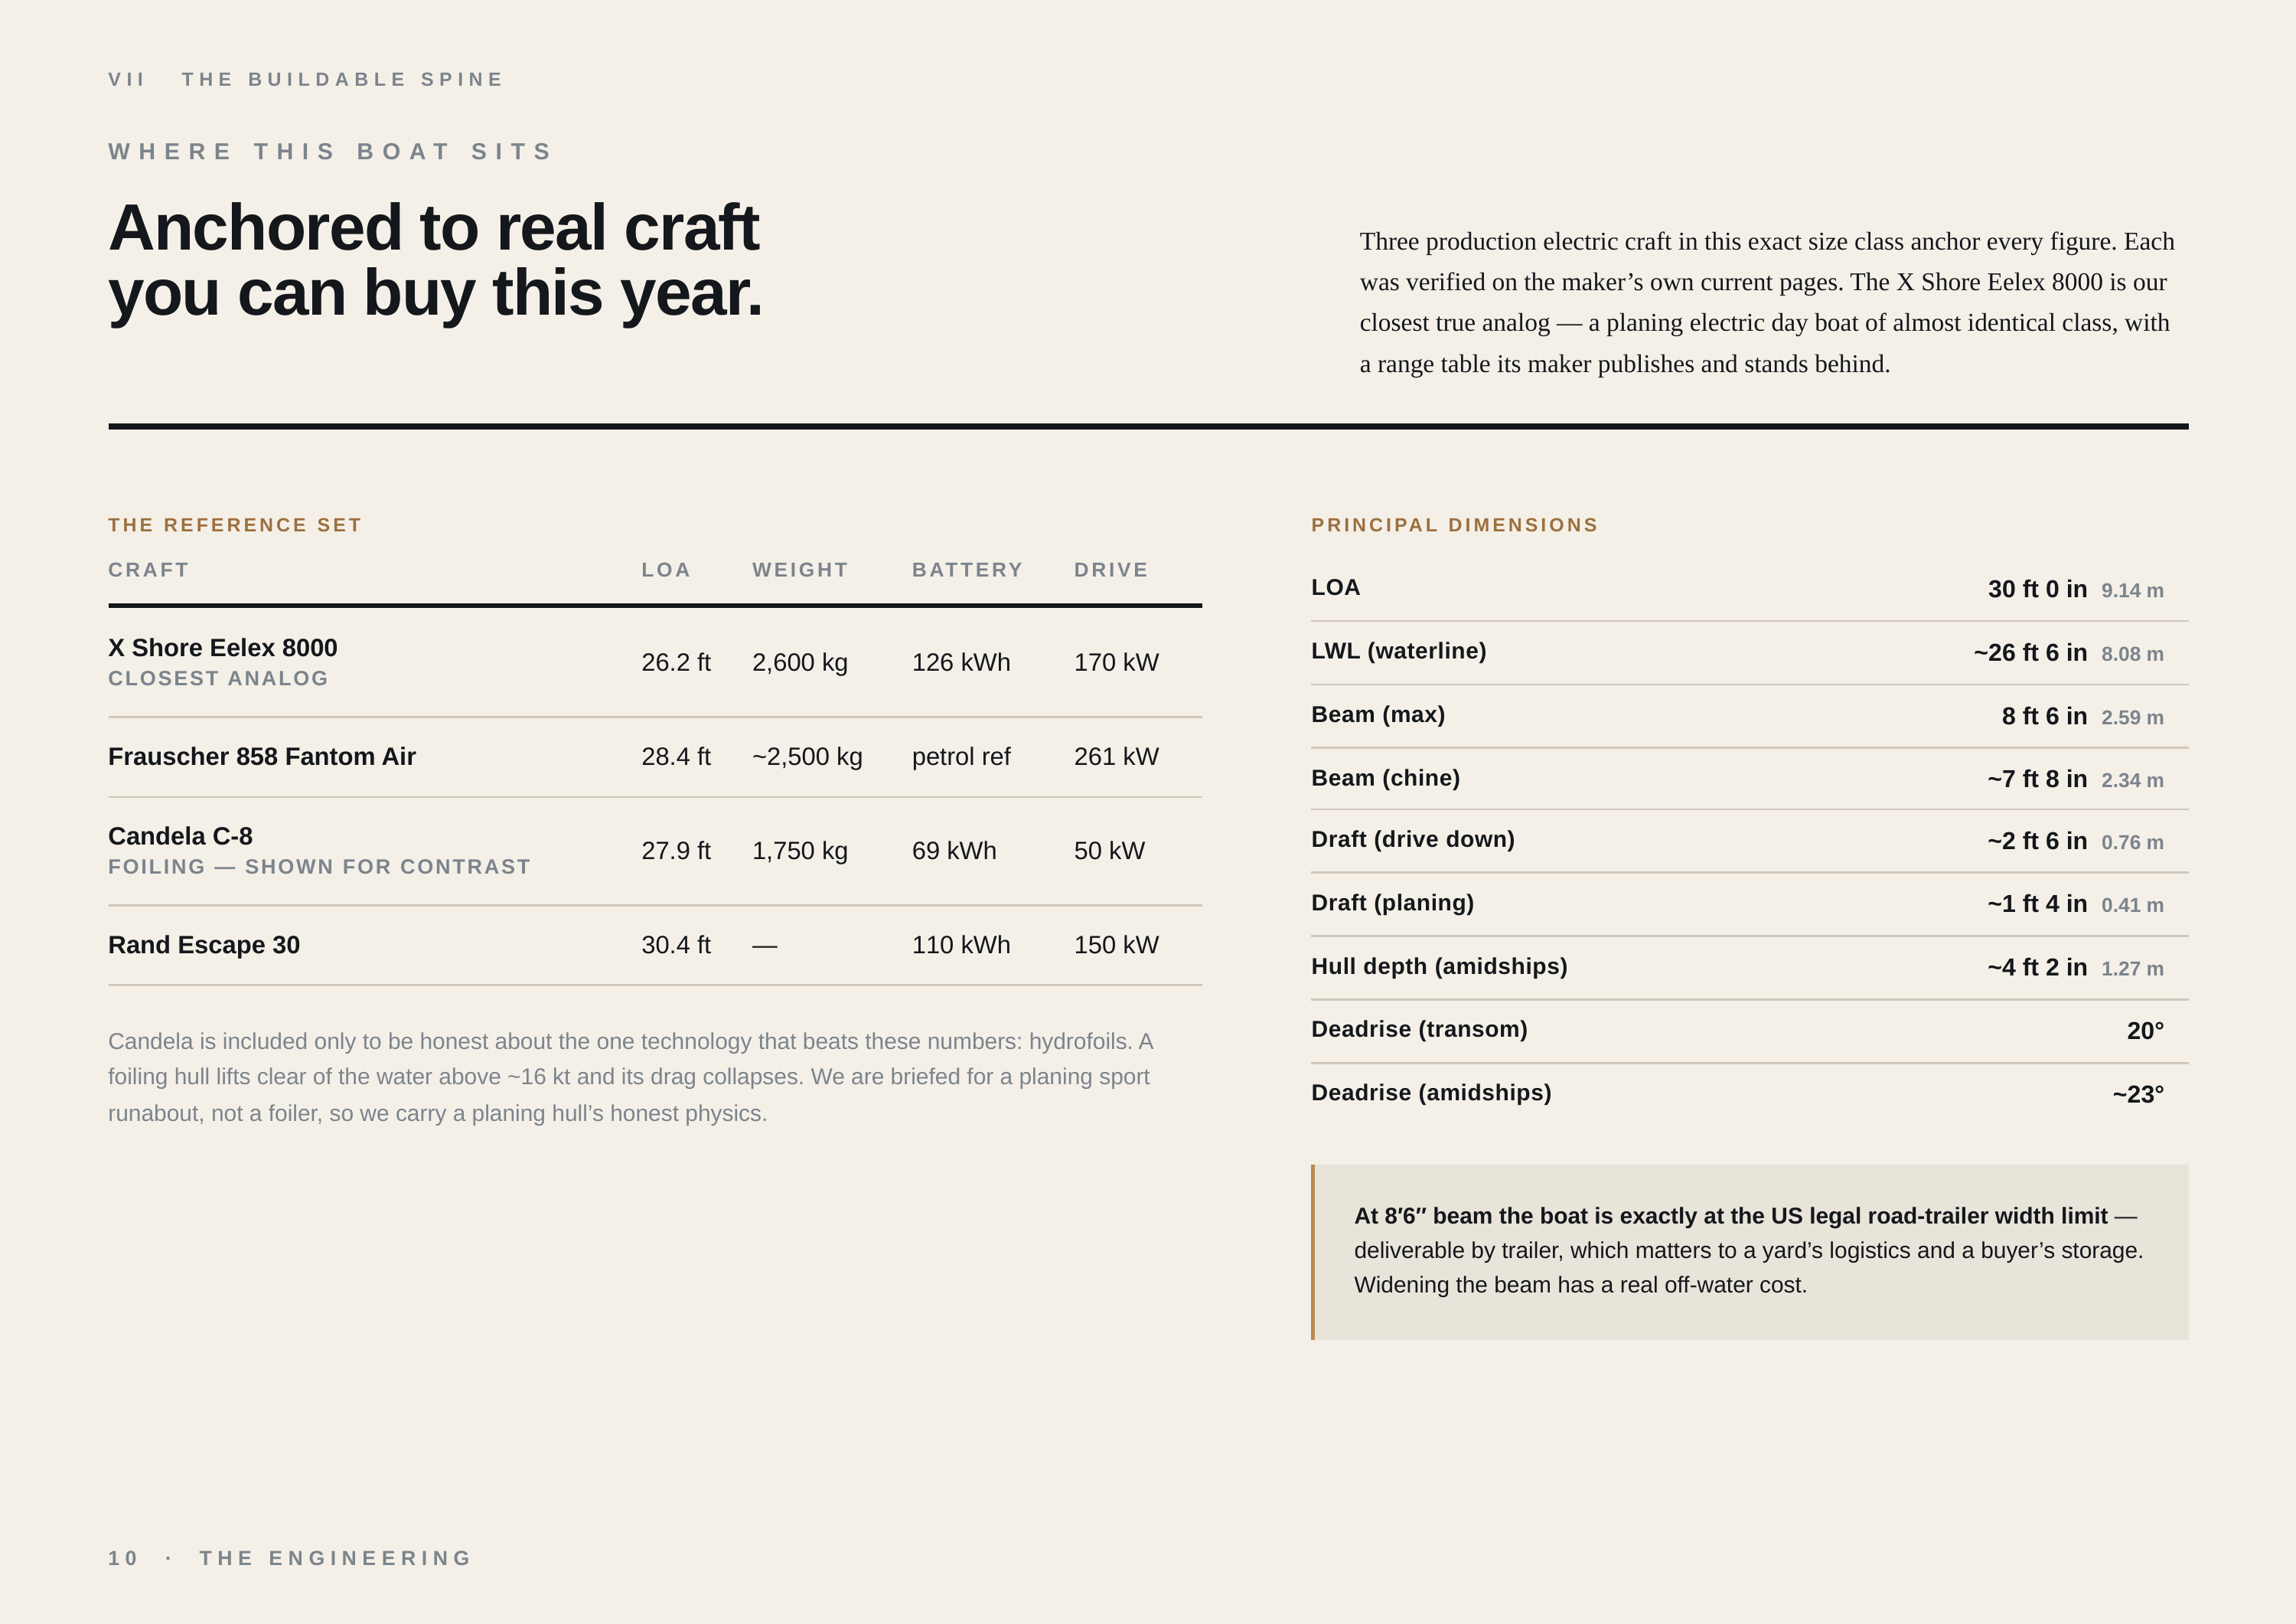The image size is (2296, 1624).
Task: Click the road-trailer width limit callout
Action: pyautogui.click(x=1749, y=1252)
